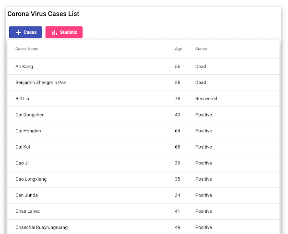Select the An Kang row
The height and width of the screenshot is (234, 288).
pyautogui.click(x=144, y=67)
